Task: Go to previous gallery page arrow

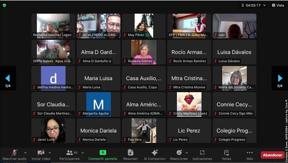Action: tap(8, 78)
